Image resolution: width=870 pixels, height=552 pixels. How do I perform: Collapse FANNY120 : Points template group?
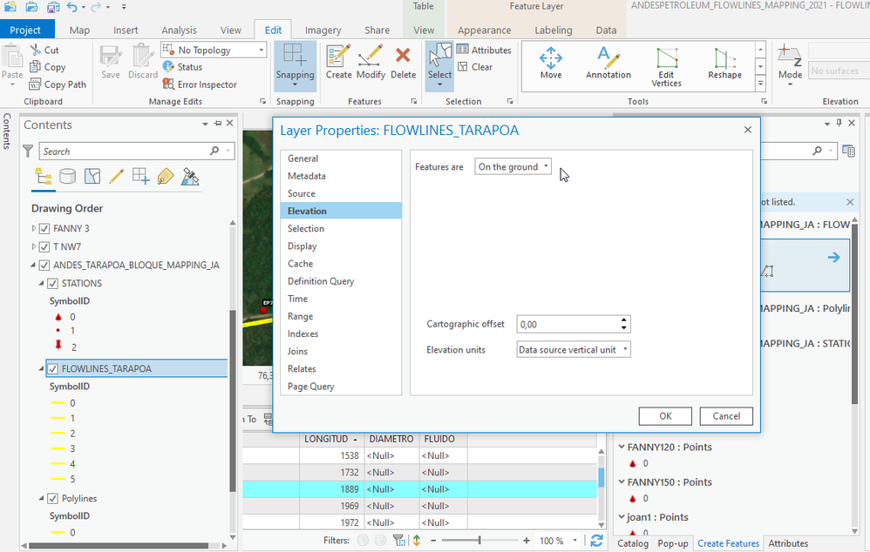[622, 447]
